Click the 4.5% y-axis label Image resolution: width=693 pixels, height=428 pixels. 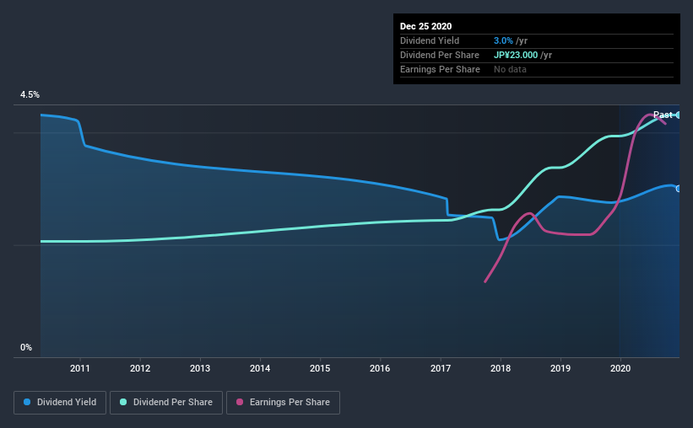(30, 95)
